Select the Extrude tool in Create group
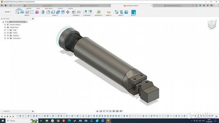The height and width of the screenshot is (123, 219). coord(22,12)
